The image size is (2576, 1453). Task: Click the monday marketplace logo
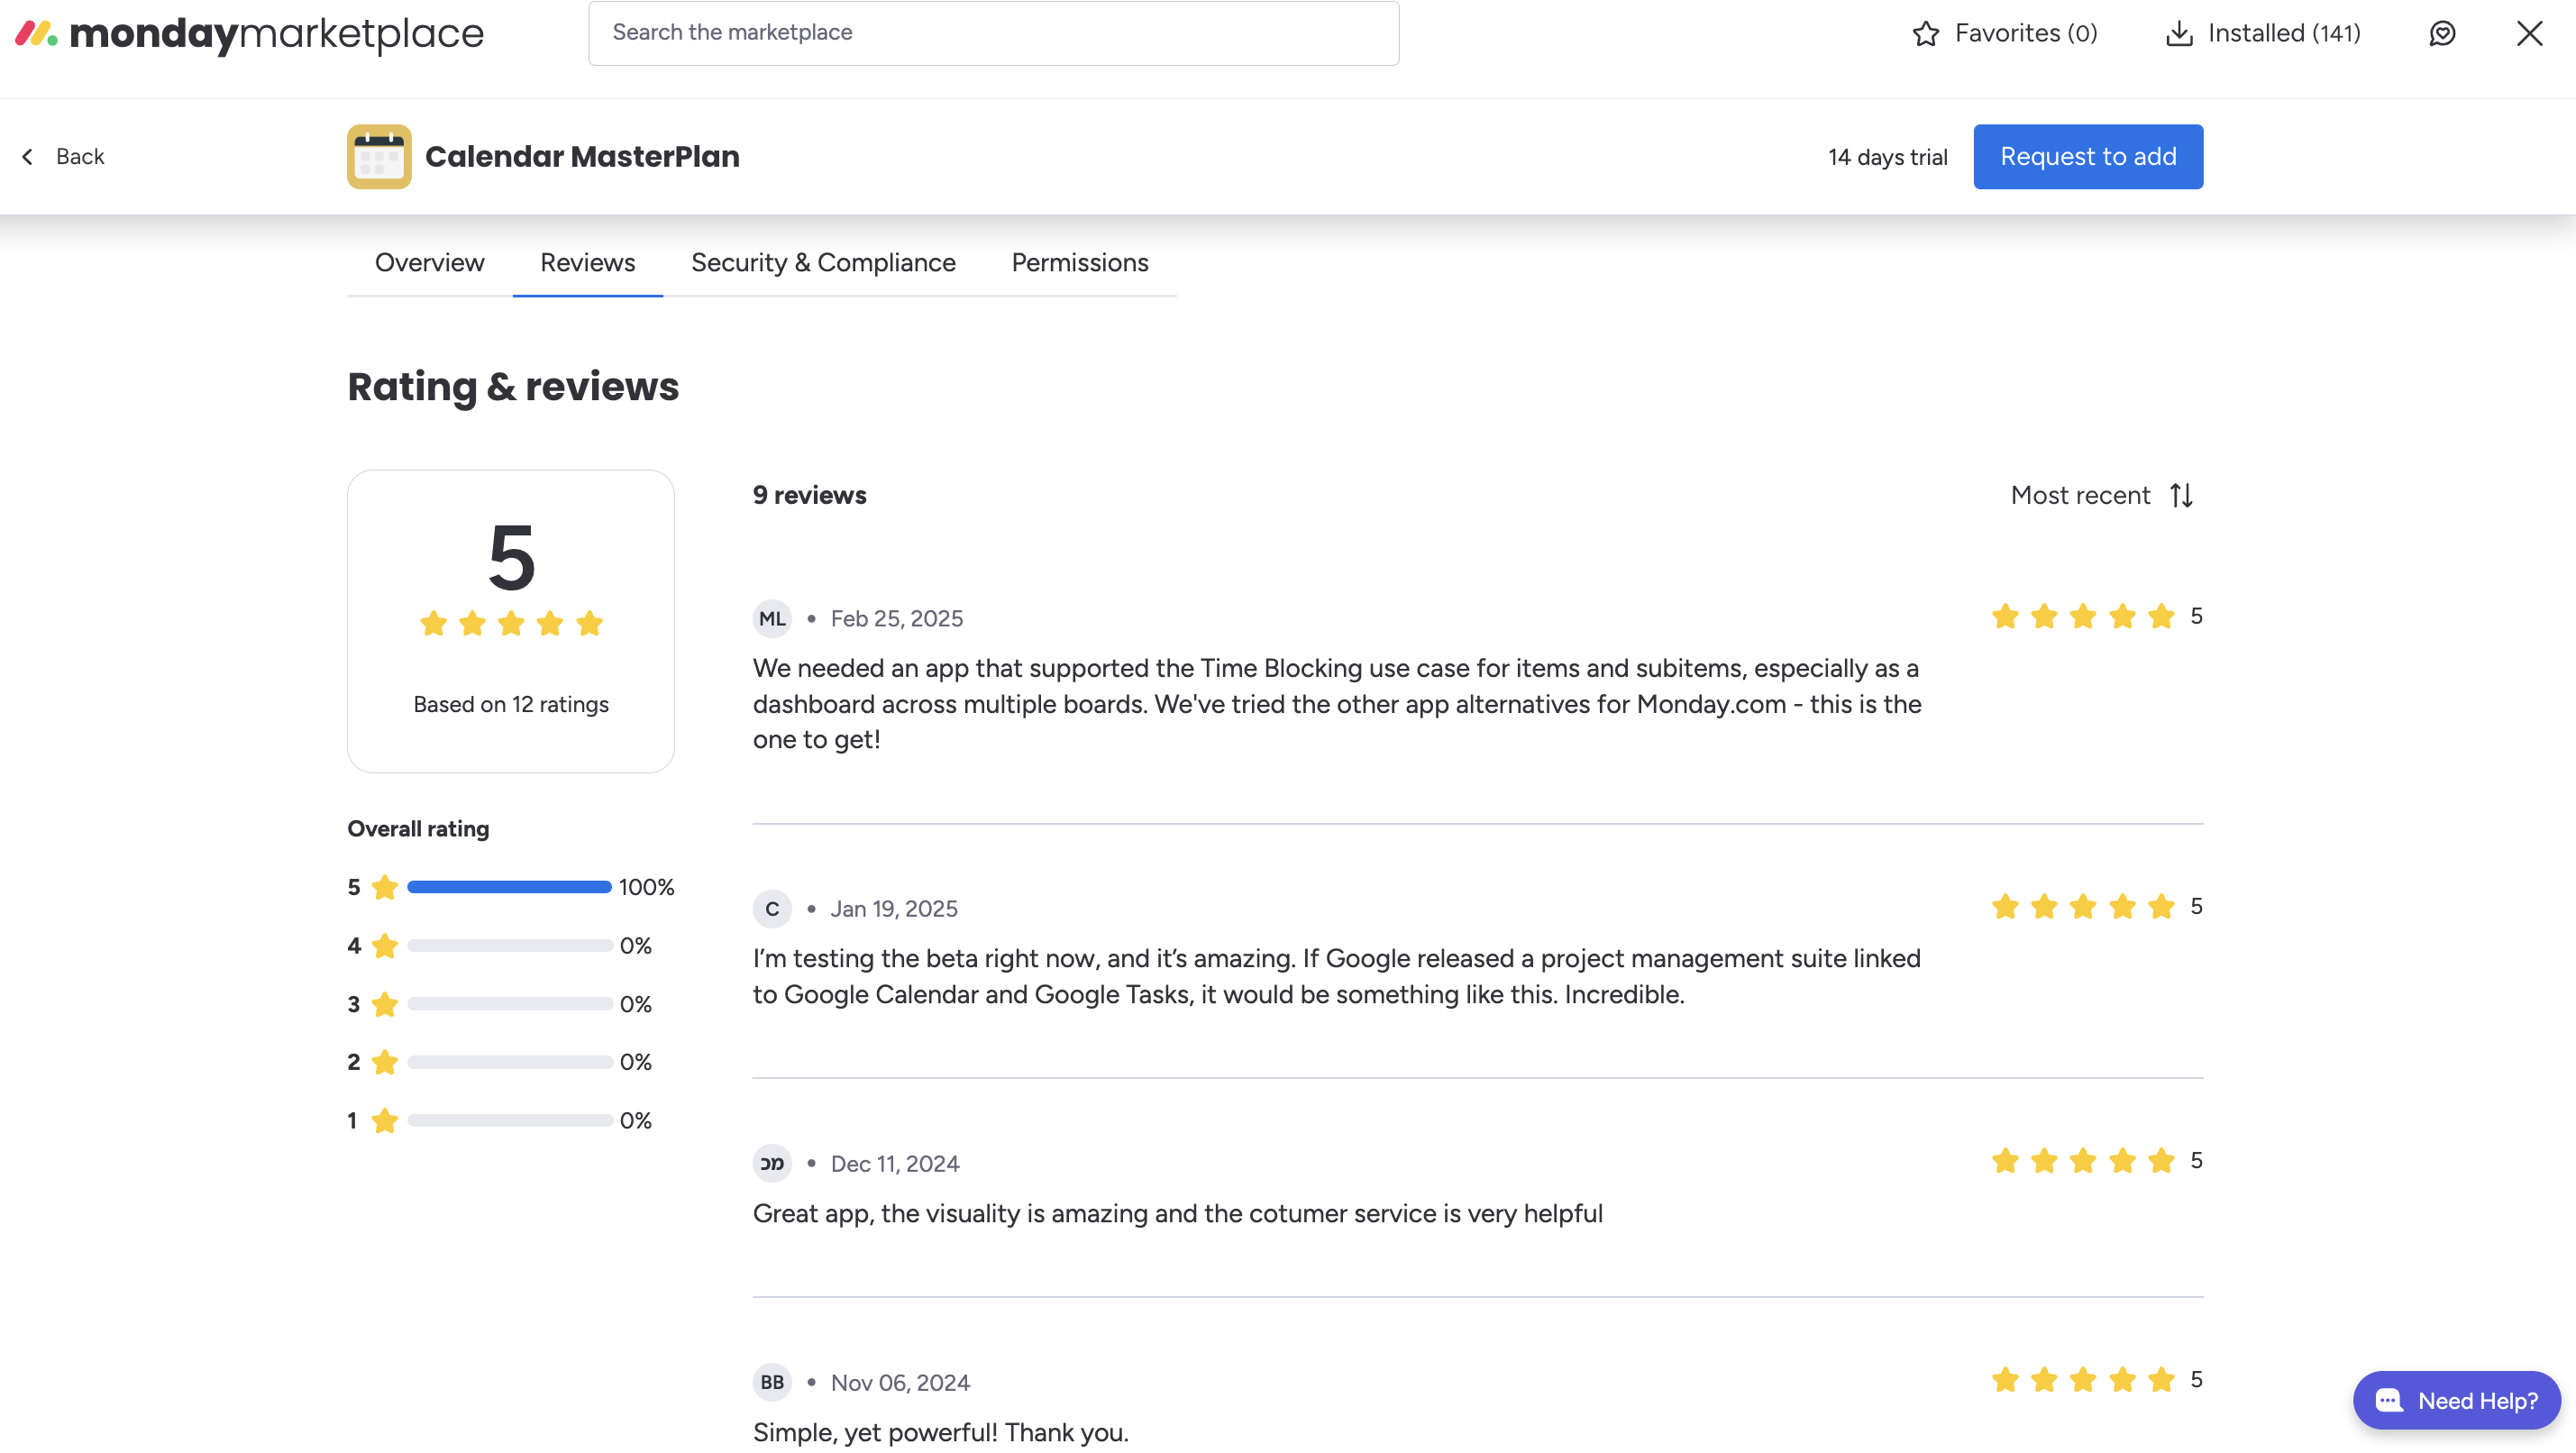[249, 34]
